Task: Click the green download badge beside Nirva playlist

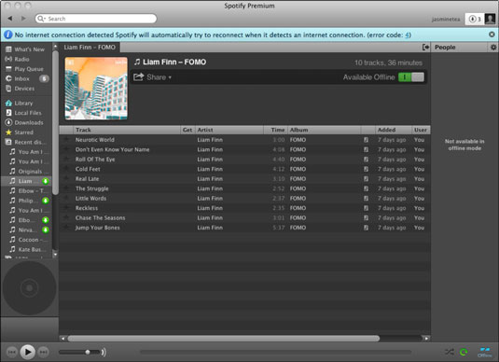Action: coord(46,230)
